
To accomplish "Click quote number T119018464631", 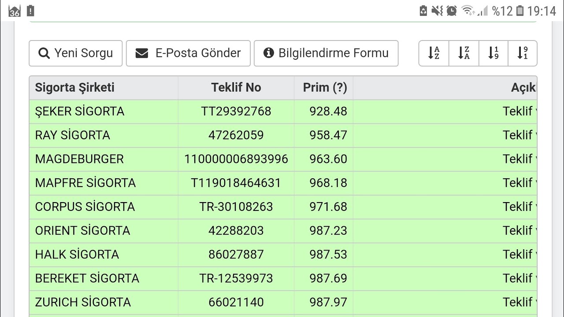I will pyautogui.click(x=236, y=183).
